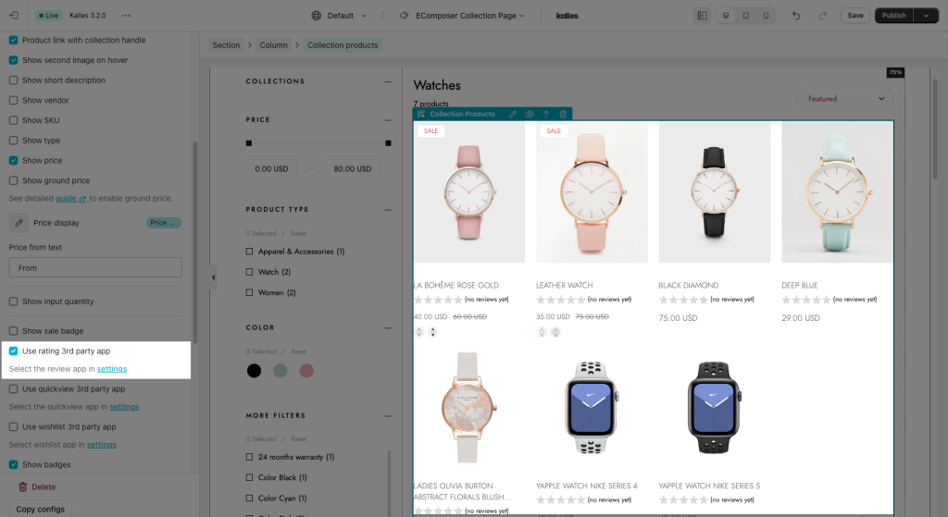Enable Use quickview 3rd party app
Viewport: 948px width, 517px height.
[x=13, y=389]
